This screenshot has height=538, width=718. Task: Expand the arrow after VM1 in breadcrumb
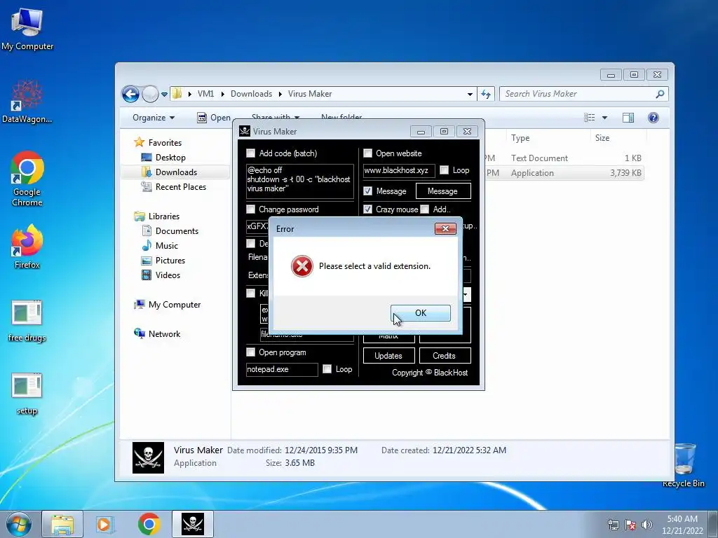[222, 95]
